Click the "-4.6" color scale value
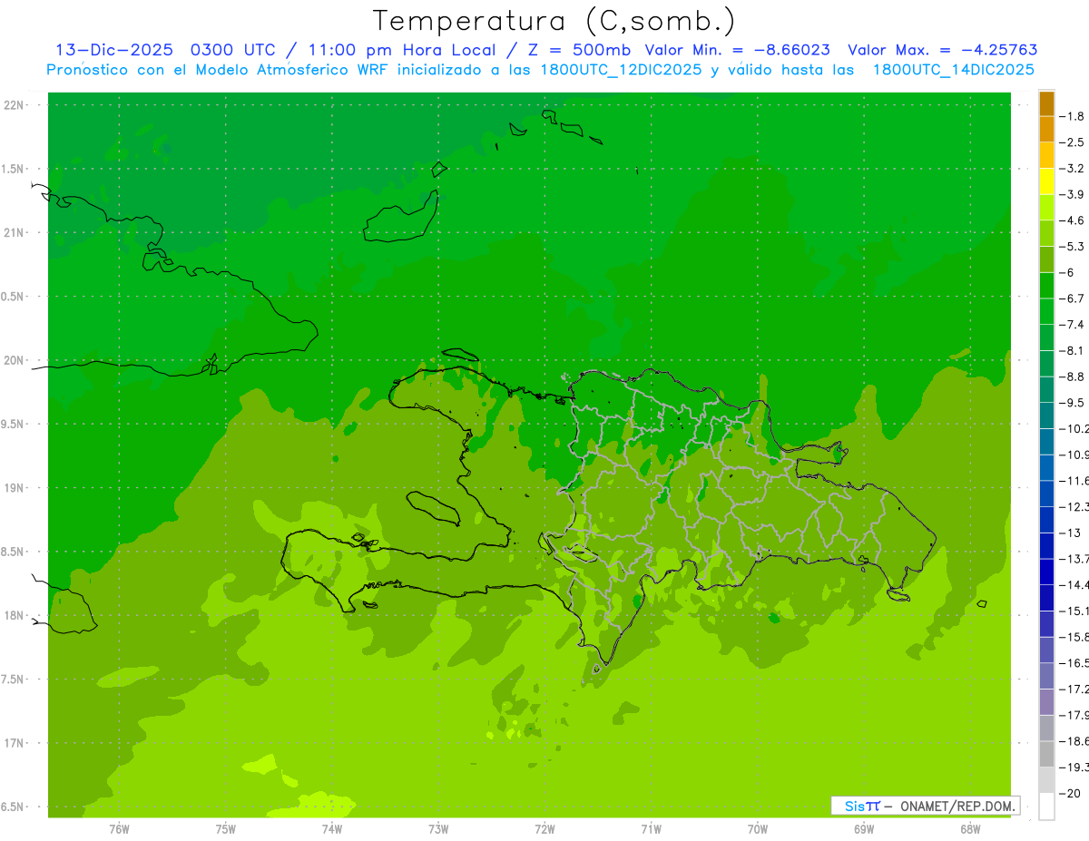Viewport: 1089px width, 841px height. pos(1072,220)
